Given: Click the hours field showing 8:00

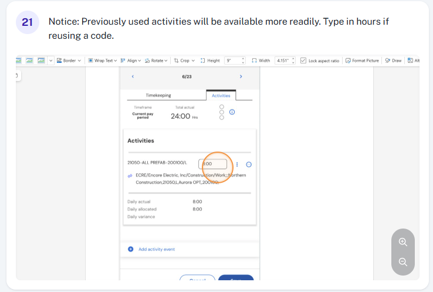Looking at the screenshot, I should tap(212, 164).
